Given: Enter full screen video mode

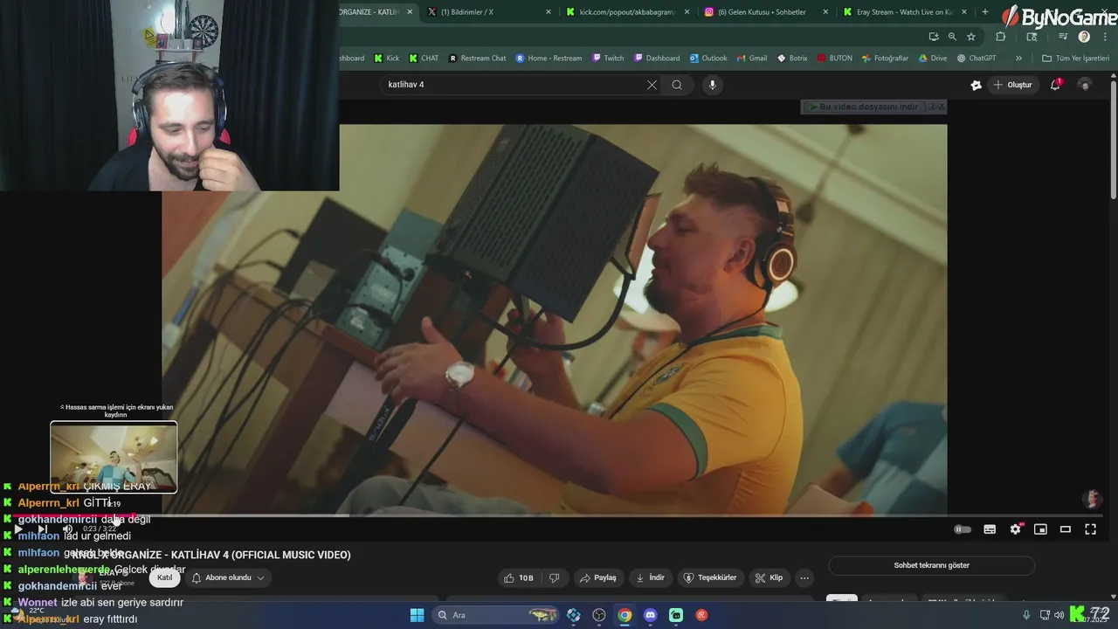Looking at the screenshot, I should pyautogui.click(x=1091, y=529).
